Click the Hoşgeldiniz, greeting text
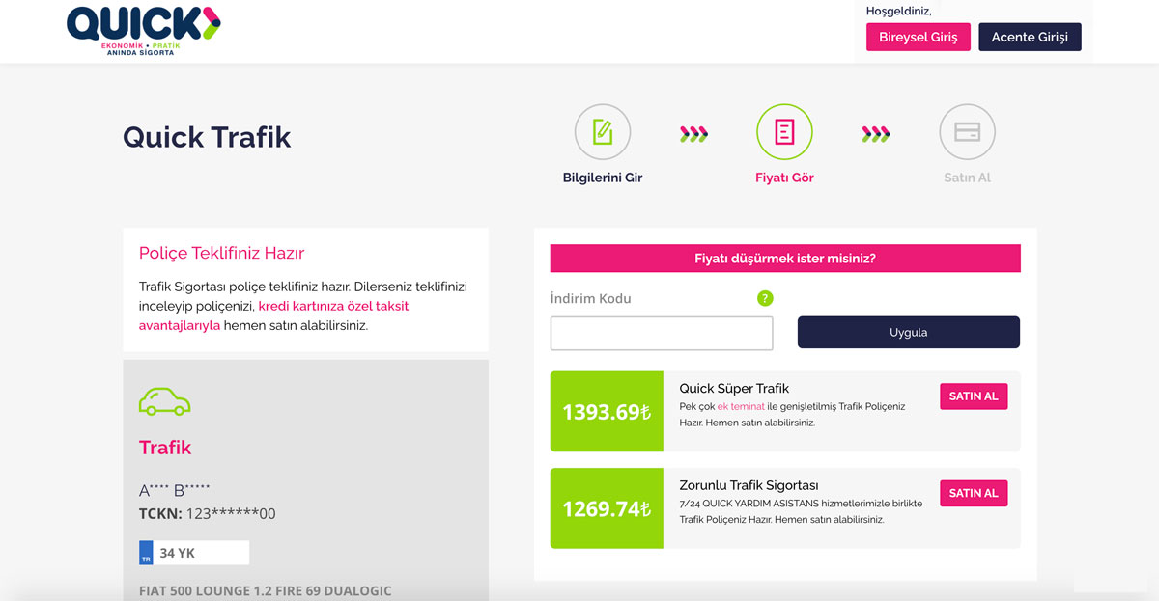Screen dimensions: 1159x601 point(899,11)
